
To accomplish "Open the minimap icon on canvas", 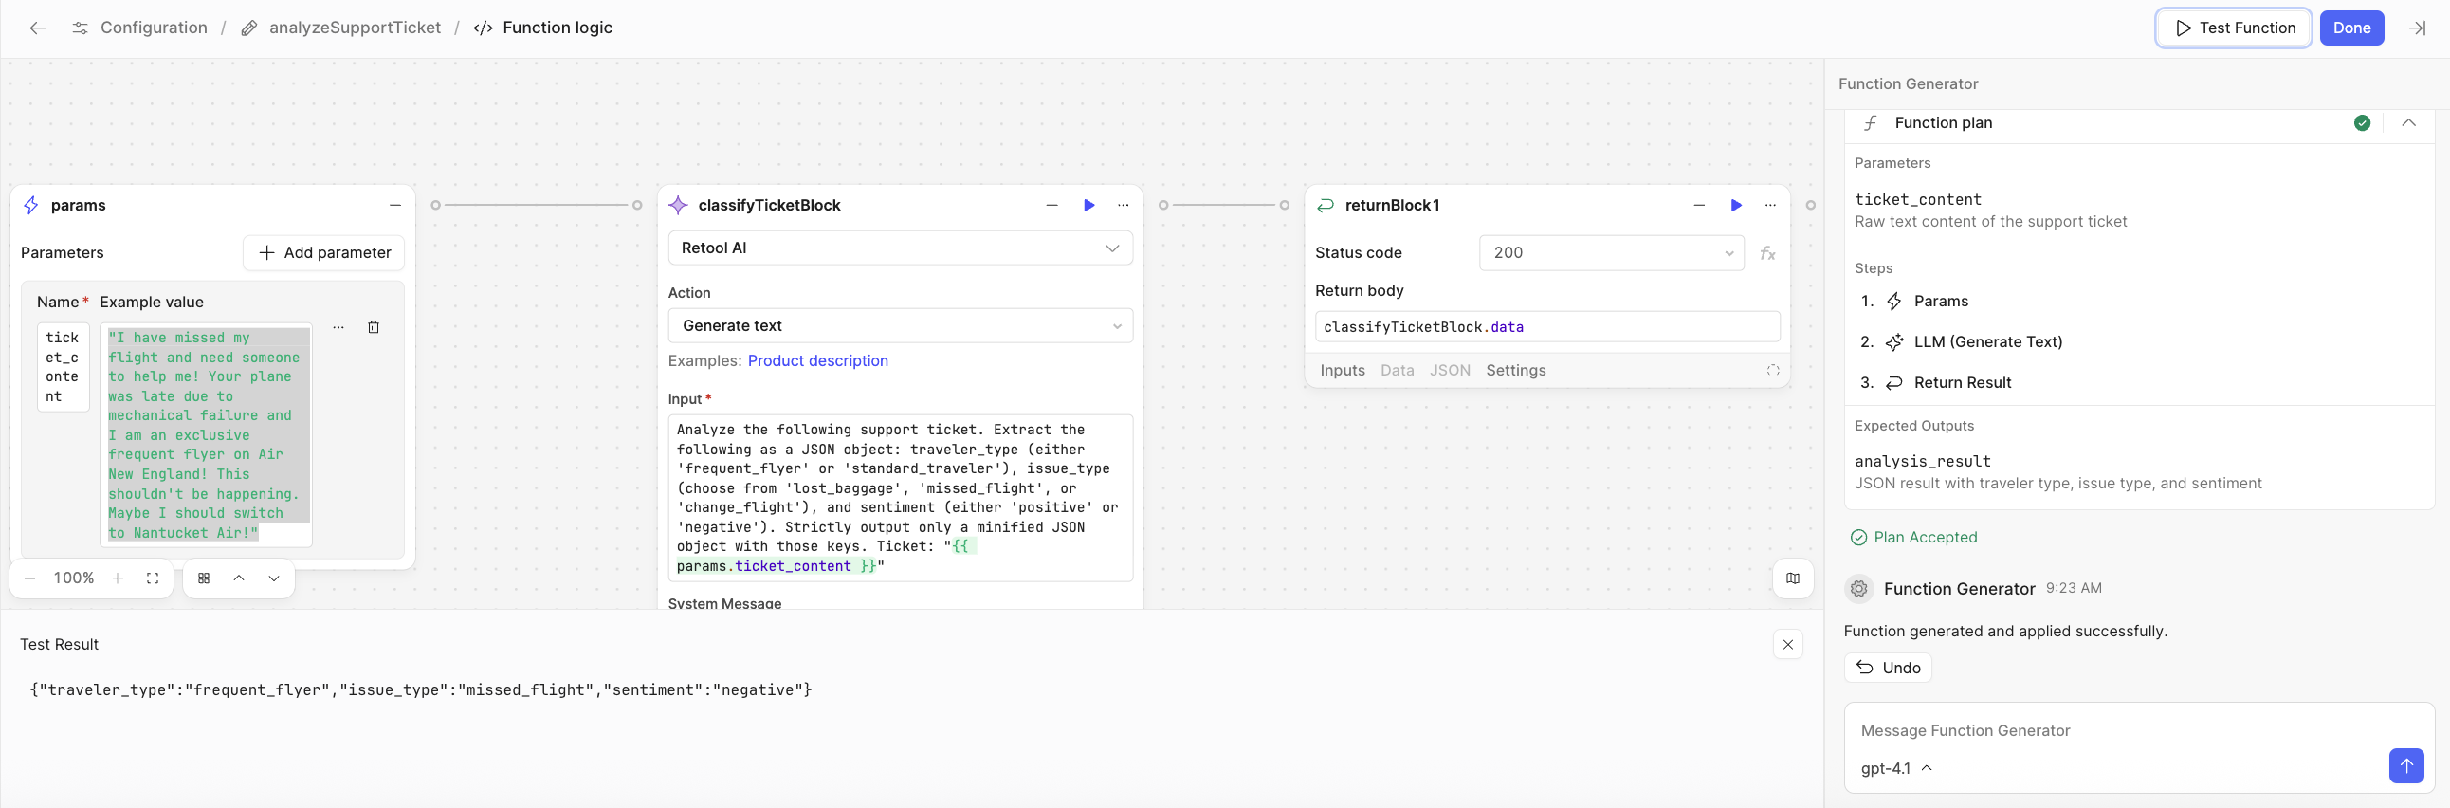I will click(x=1793, y=578).
